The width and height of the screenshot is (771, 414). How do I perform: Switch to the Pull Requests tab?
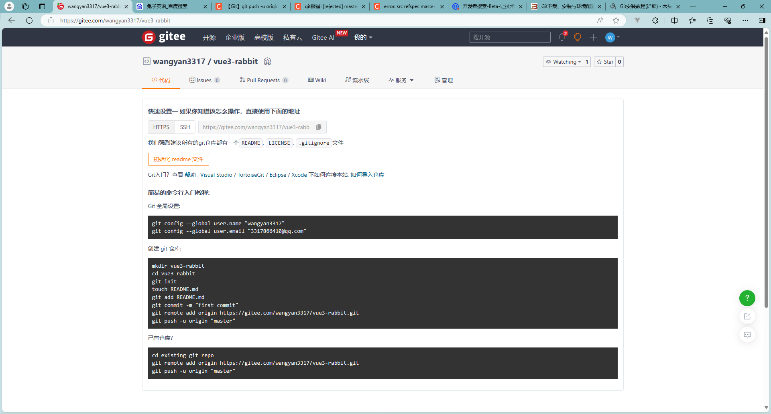point(263,80)
